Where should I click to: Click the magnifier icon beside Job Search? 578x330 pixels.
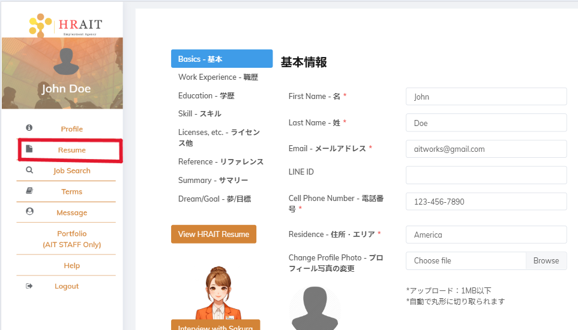click(29, 170)
